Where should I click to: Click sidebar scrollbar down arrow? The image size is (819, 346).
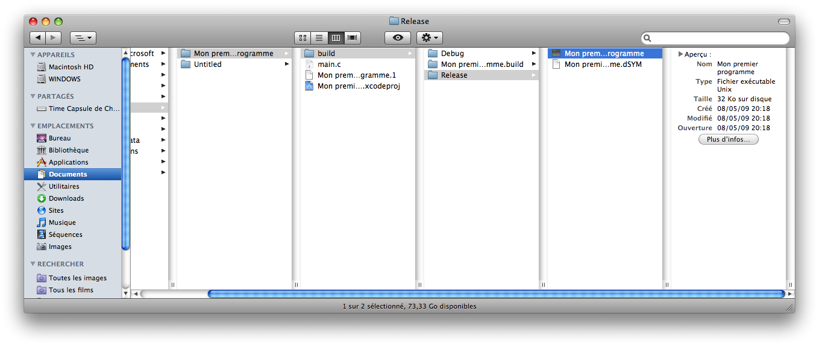pyautogui.click(x=125, y=294)
